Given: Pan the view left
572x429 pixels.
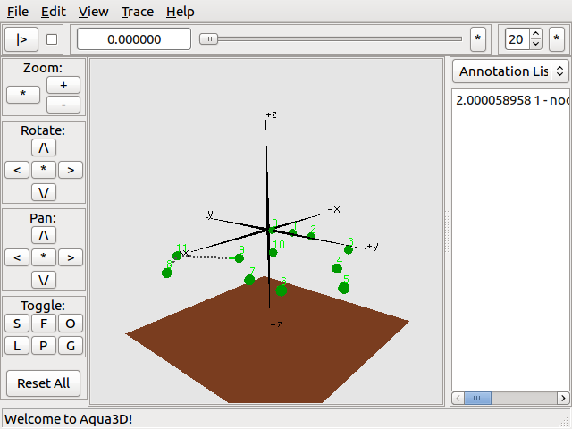Looking at the screenshot, I should 17,257.
